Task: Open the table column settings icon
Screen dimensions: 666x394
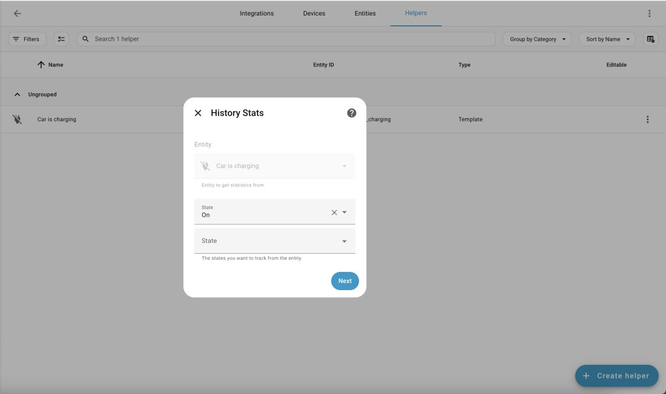Action: click(x=650, y=39)
